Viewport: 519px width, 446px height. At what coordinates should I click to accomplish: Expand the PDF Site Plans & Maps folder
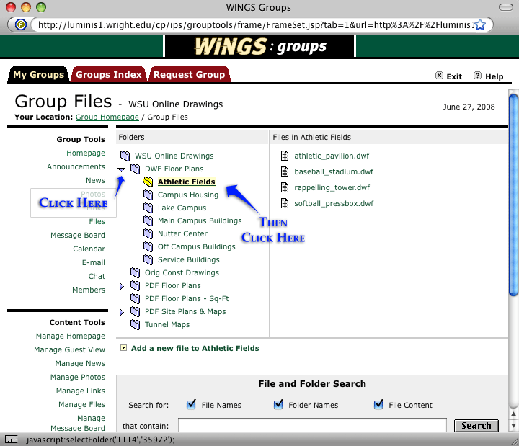[x=122, y=312]
